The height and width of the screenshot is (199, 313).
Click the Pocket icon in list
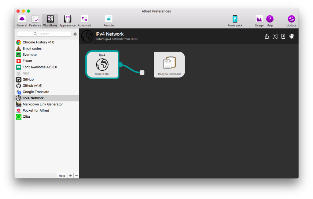point(19,110)
